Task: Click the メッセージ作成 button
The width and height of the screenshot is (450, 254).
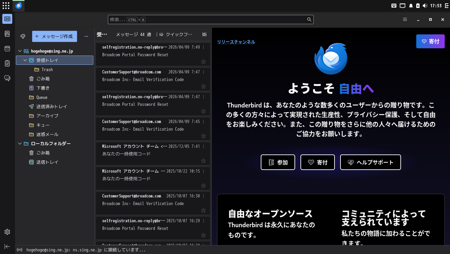Action: pyautogui.click(x=55, y=36)
